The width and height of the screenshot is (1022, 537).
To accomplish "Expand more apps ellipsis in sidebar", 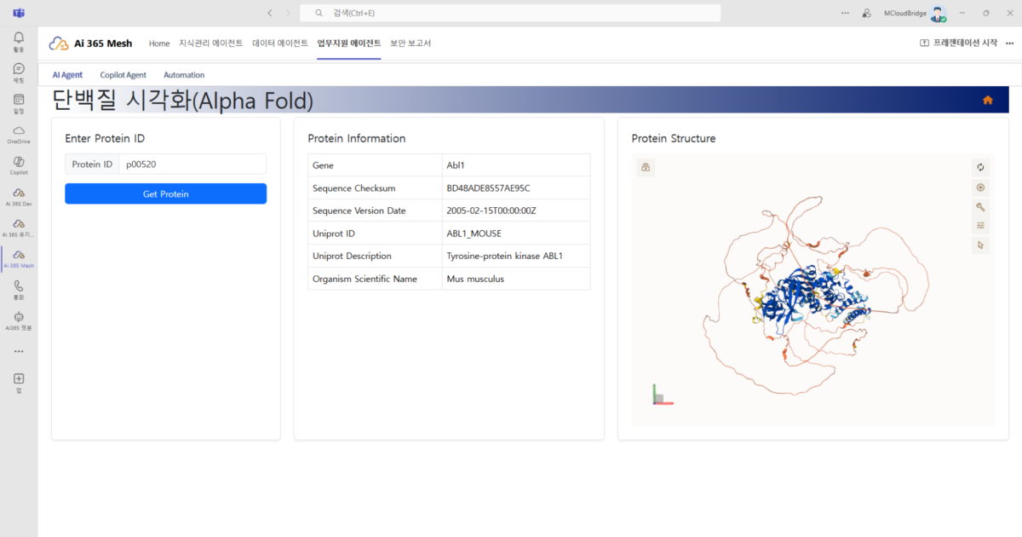I will (19, 351).
